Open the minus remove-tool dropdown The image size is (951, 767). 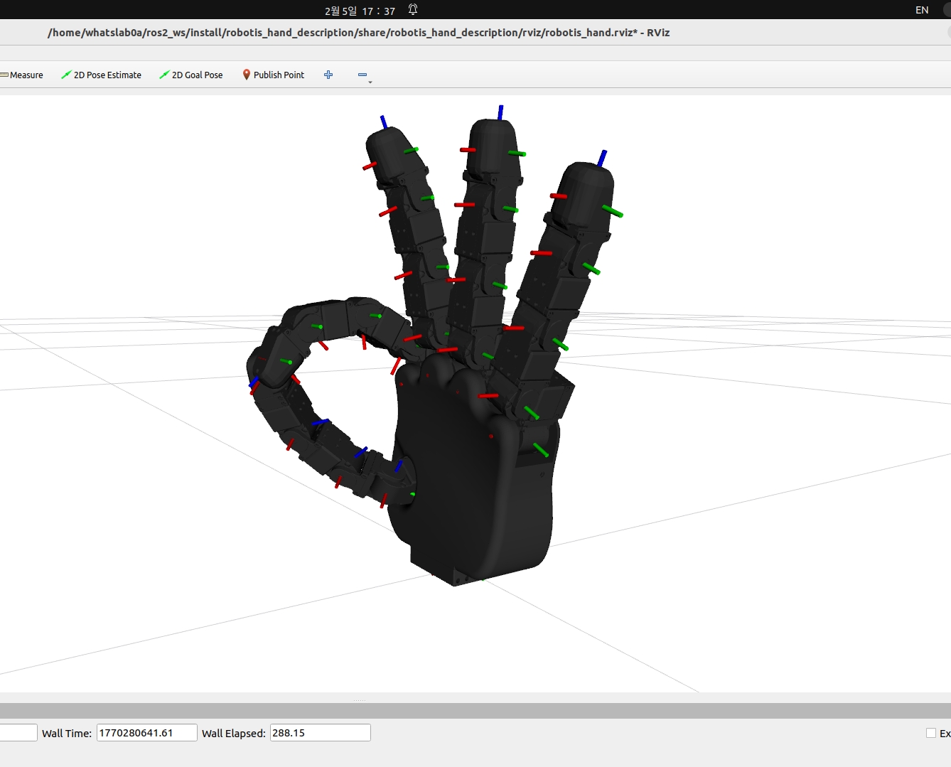(x=364, y=75)
